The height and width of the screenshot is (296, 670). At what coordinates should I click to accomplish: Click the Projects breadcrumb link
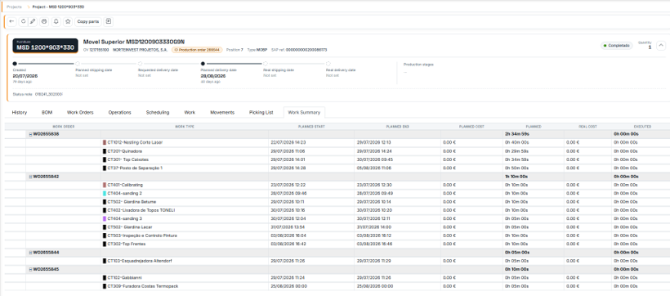[x=14, y=7]
